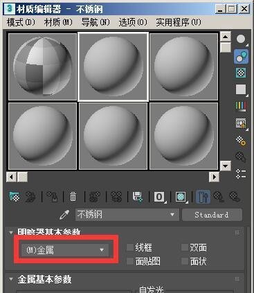The width and height of the screenshot is (254, 293).
Task: Click Put to Library save icon
Action: coord(138,197)
